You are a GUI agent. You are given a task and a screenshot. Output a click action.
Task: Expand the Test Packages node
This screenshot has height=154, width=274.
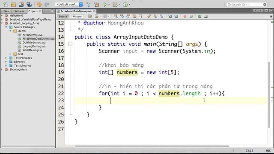click(6, 58)
